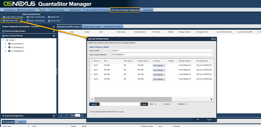Click Start Time column in tasks panel

[16, 126]
